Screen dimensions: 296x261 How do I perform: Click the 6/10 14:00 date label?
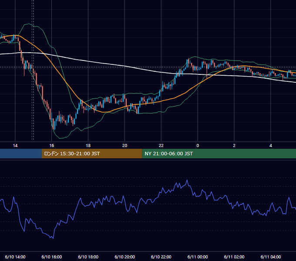click(15, 257)
